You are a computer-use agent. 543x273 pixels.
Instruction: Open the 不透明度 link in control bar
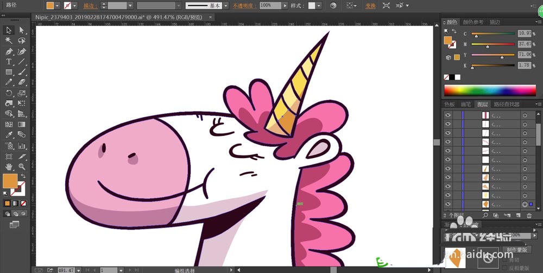click(245, 6)
